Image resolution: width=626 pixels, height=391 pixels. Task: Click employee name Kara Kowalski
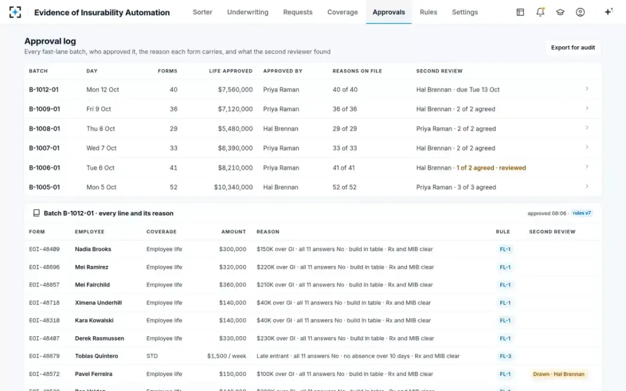coord(94,321)
